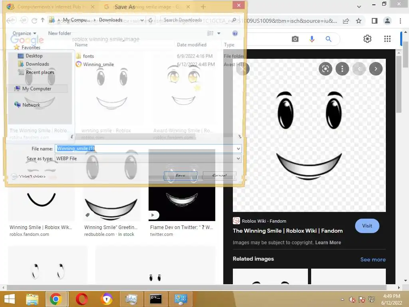Open the Learn More copyright link
Image resolution: width=409 pixels, height=307 pixels.
coord(328,243)
